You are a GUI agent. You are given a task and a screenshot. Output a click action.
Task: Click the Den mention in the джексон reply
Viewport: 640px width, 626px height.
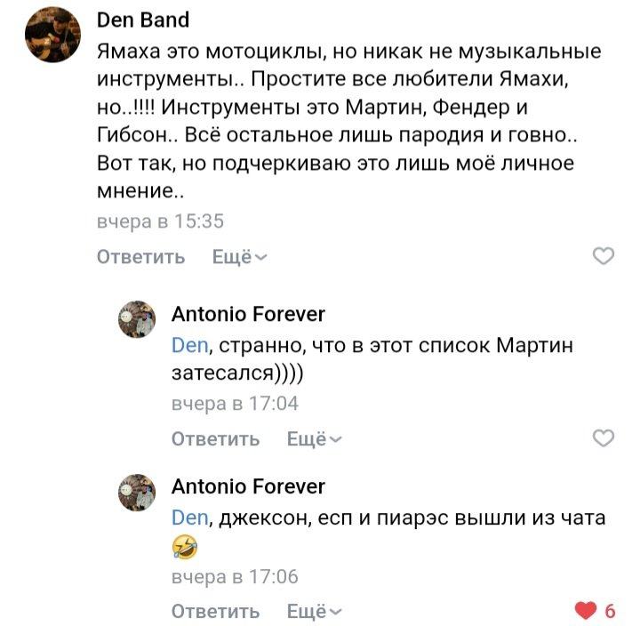(x=188, y=518)
